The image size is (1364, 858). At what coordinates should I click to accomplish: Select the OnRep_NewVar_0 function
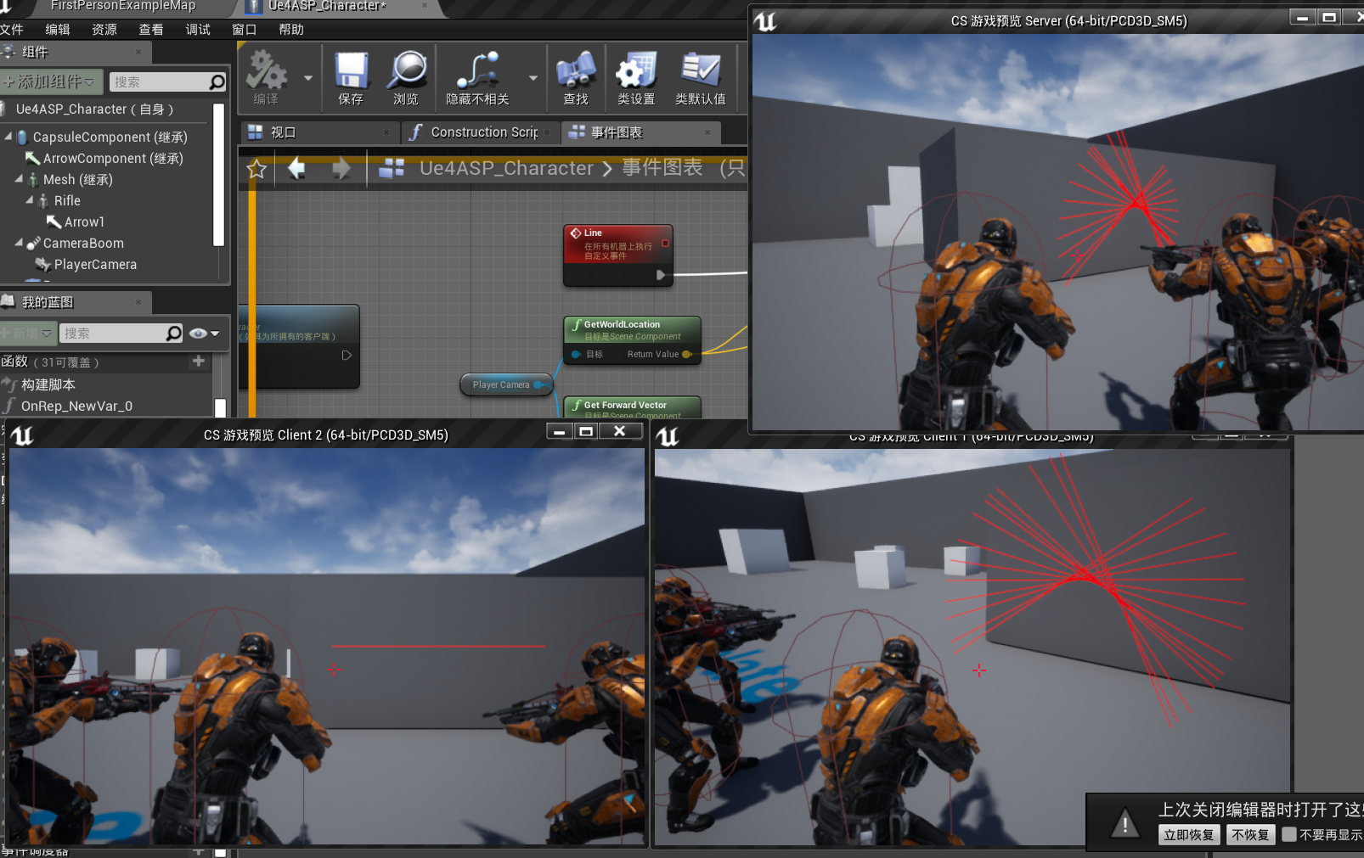pyautogui.click(x=76, y=406)
